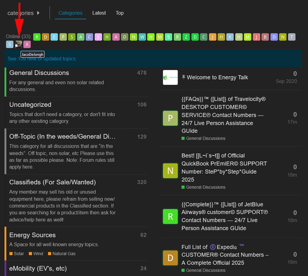Click the Natural Gas subcategory tag
Viewport: 308px width, 276px height.
click(x=64, y=254)
